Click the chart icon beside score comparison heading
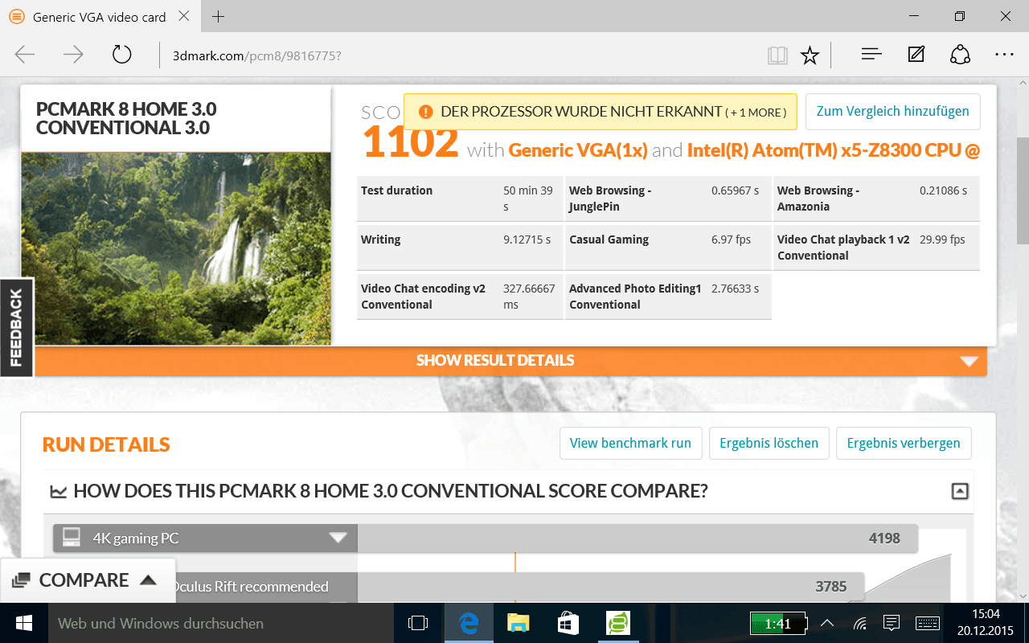Viewport: 1029px width, 643px height. (x=59, y=491)
